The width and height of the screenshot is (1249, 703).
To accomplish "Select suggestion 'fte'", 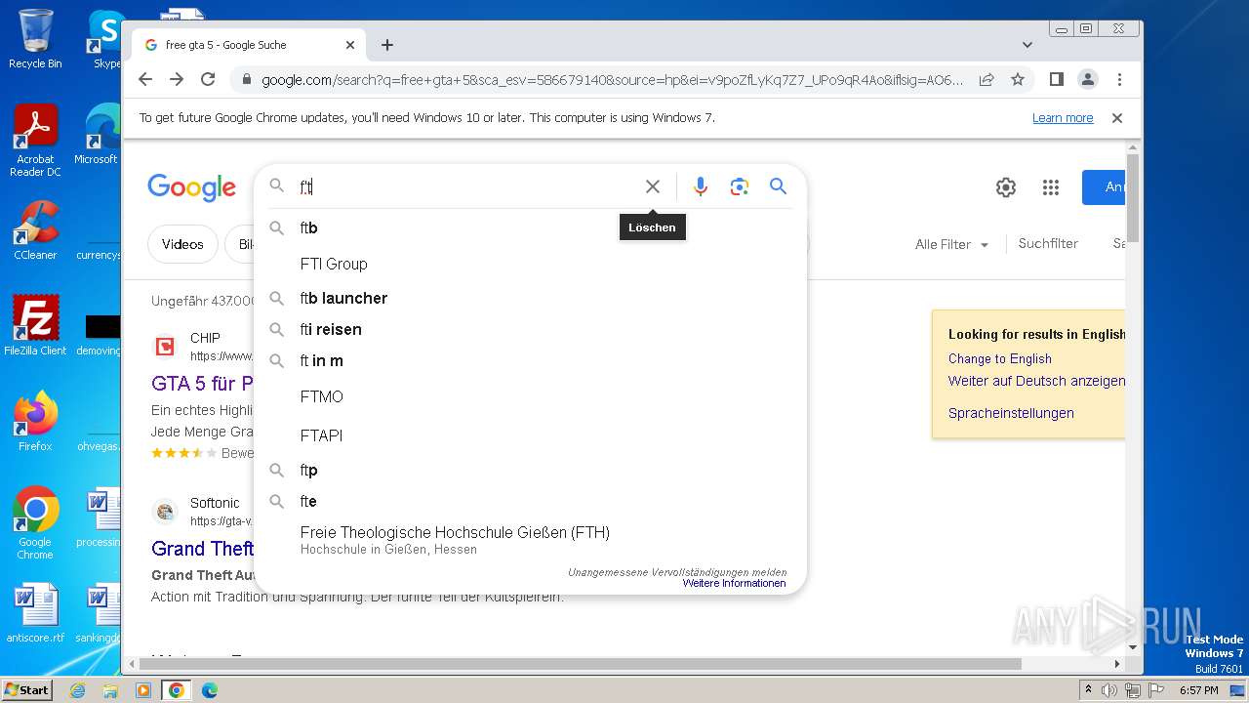I will tap(530, 501).
